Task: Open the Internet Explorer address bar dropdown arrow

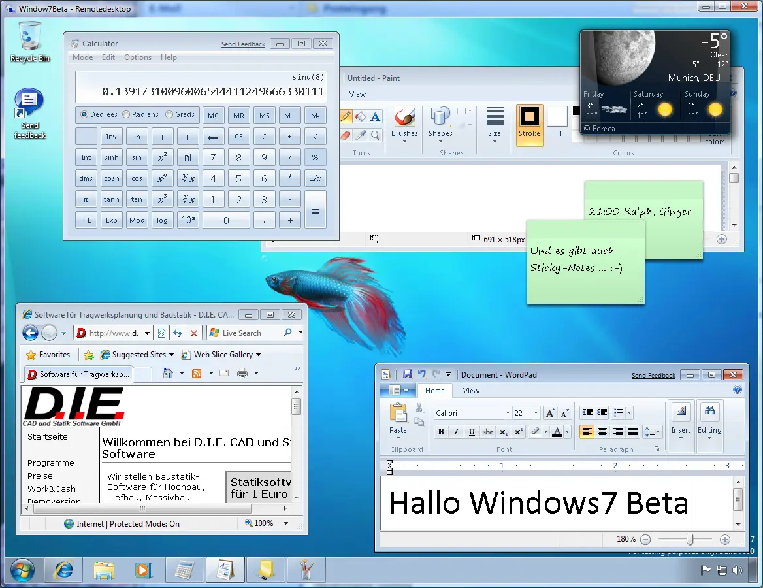Action: pyautogui.click(x=147, y=333)
